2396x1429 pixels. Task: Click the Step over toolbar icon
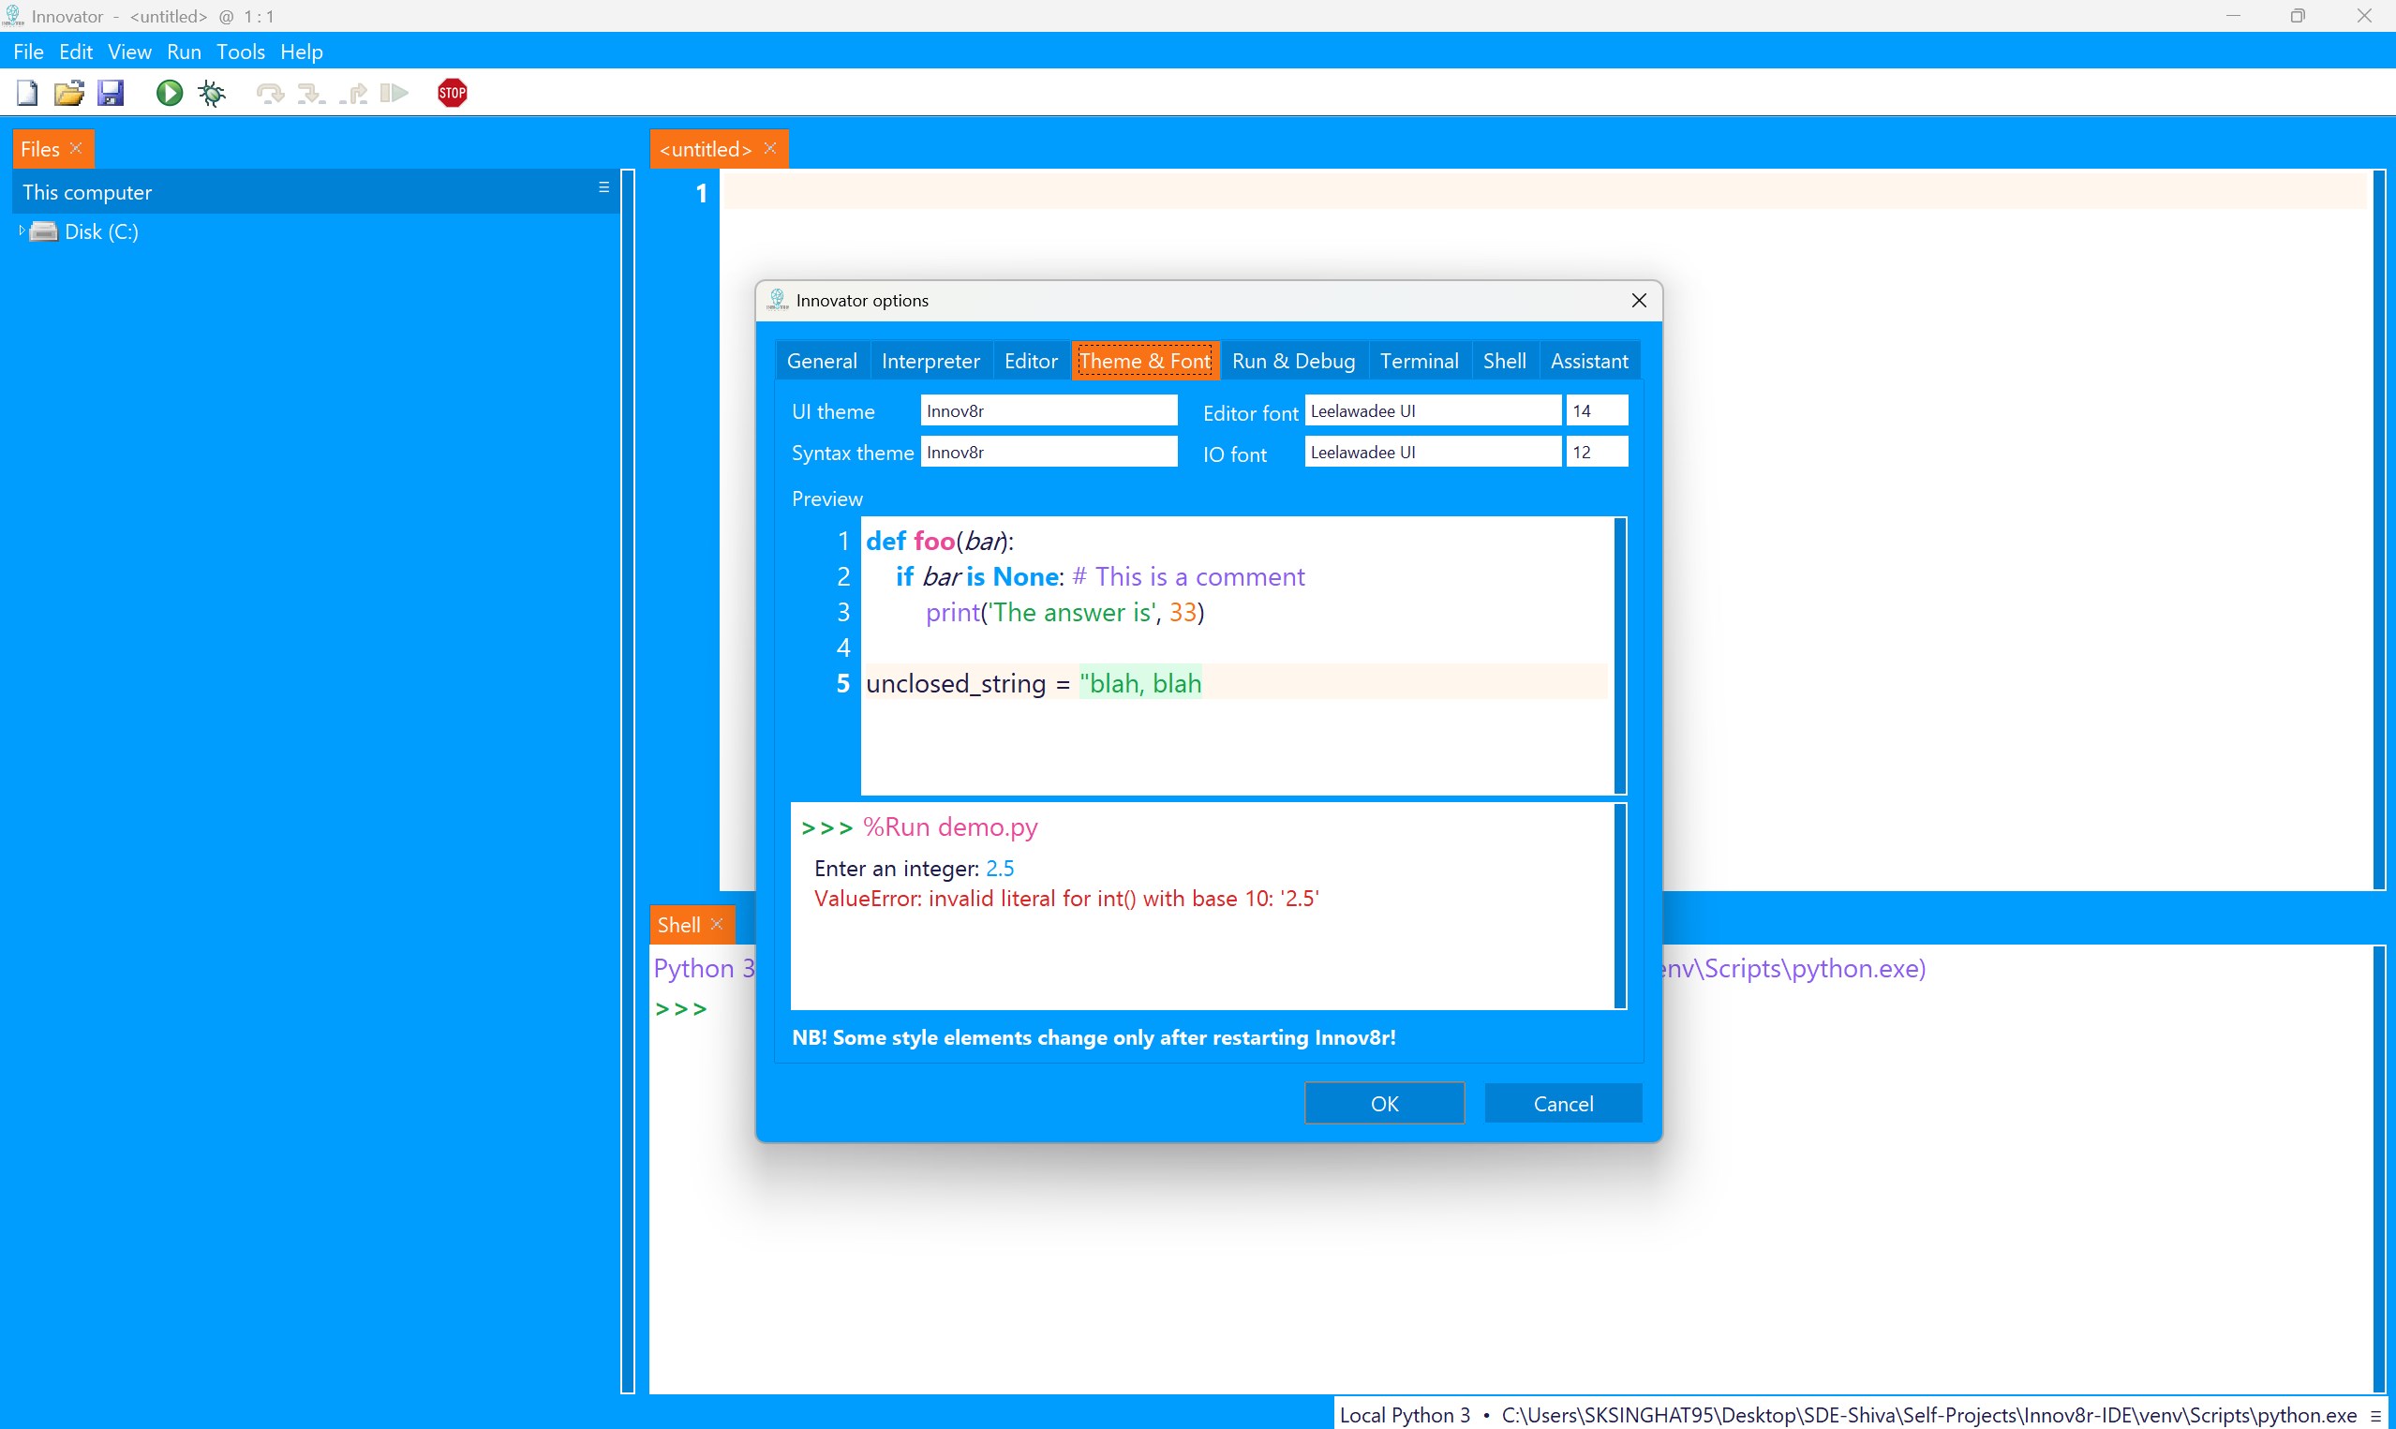point(270,94)
